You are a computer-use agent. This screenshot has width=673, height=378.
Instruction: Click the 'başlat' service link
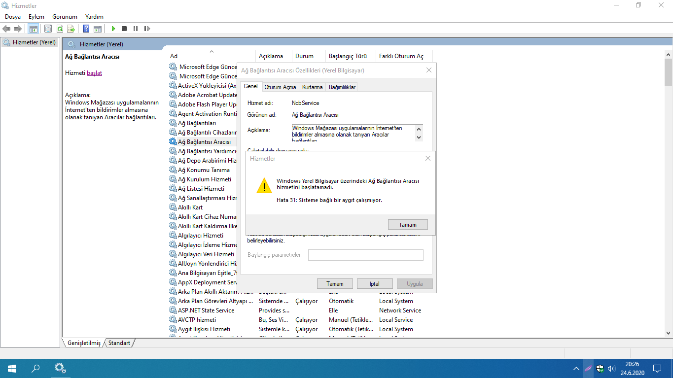(94, 73)
